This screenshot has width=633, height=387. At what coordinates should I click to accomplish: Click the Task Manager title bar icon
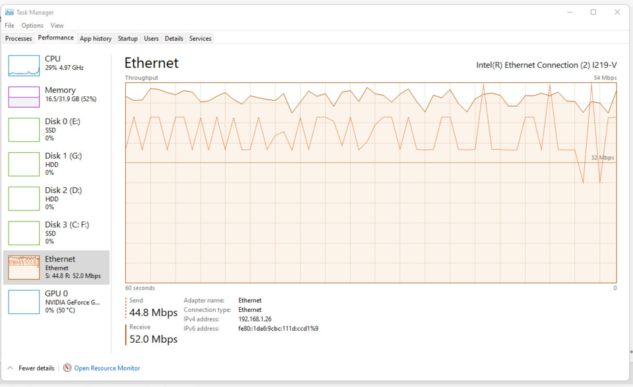(x=9, y=12)
